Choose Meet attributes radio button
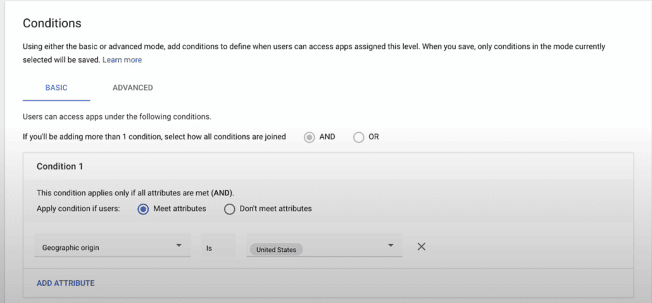Viewport: 652px width, 303px height. pyautogui.click(x=143, y=209)
